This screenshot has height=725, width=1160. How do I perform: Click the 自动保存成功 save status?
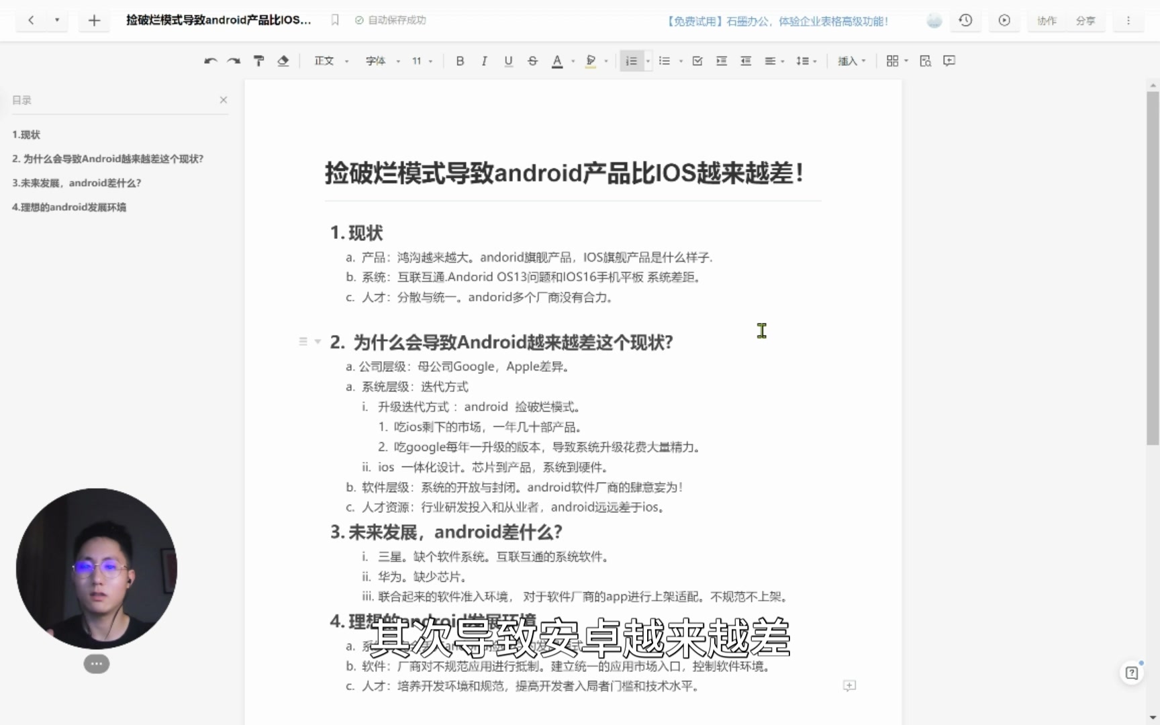391,20
